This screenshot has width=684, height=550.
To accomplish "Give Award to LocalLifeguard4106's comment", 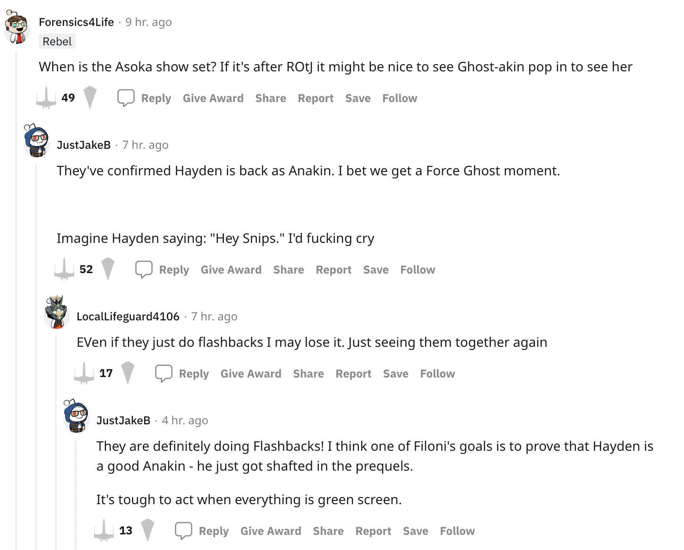I will (x=251, y=374).
